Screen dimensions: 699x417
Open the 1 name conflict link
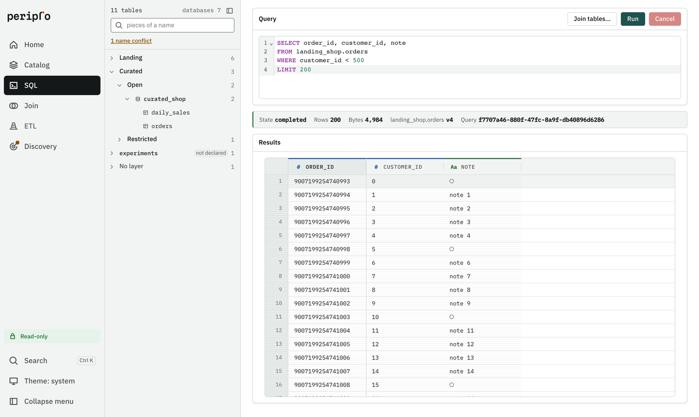click(131, 41)
